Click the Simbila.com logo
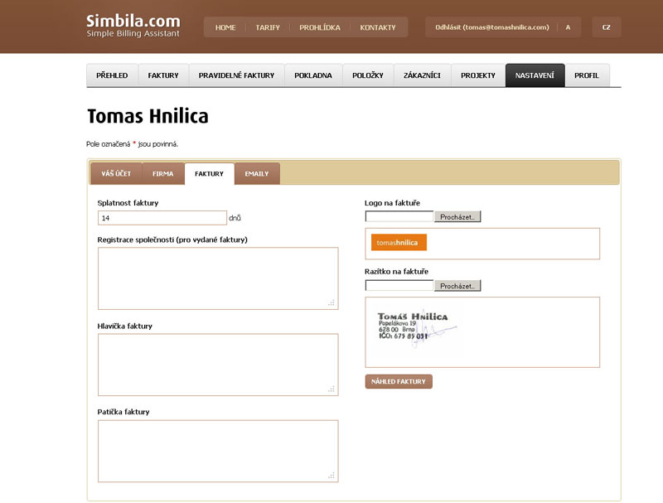663x503 pixels. [x=133, y=26]
